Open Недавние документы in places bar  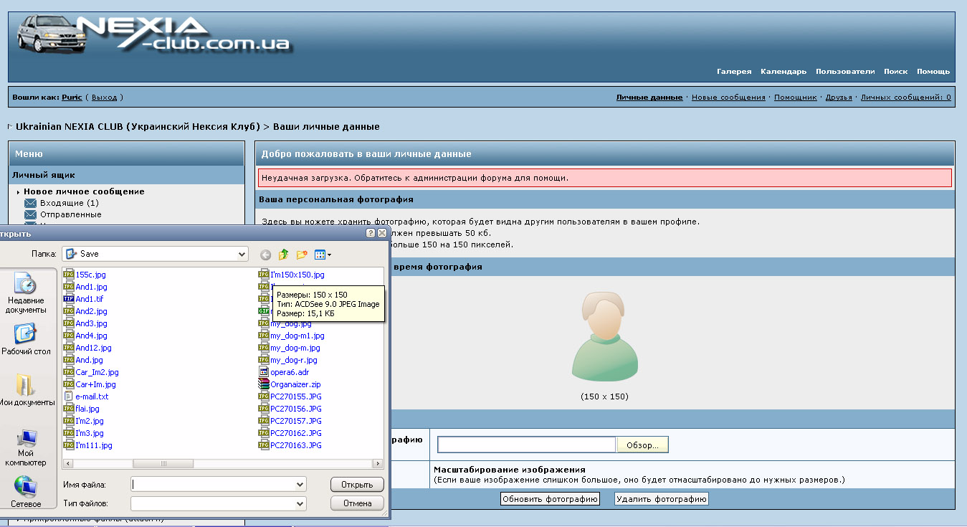[27, 293]
